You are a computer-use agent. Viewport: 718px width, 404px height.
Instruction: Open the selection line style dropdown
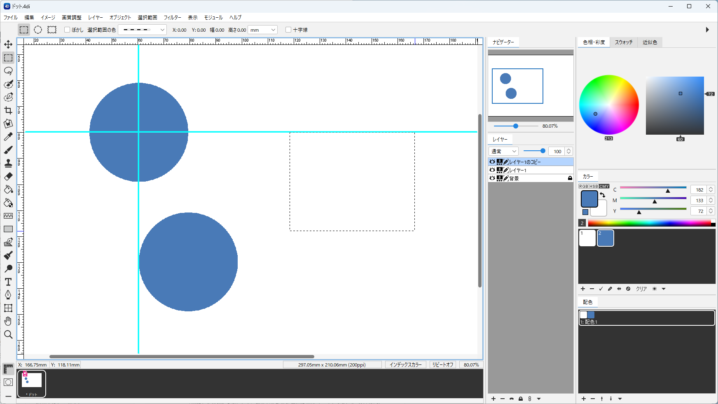point(143,30)
